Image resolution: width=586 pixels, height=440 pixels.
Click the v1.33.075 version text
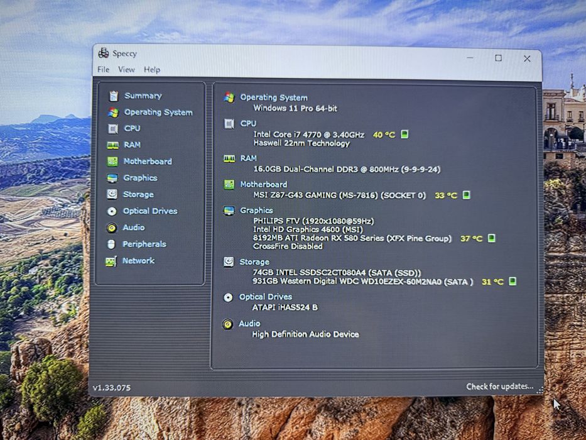click(112, 388)
